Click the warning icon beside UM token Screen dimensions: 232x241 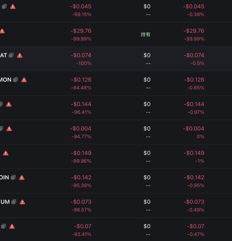point(23,202)
